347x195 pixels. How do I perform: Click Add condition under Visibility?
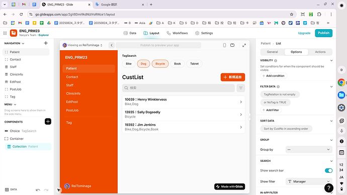273,76
